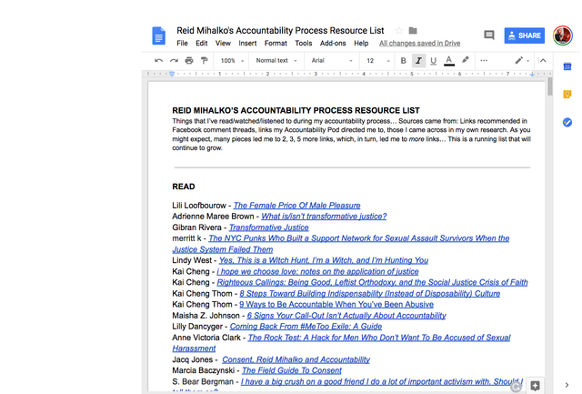Open Keep notes side panel icon
This screenshot has width=582, height=394.
[567, 95]
